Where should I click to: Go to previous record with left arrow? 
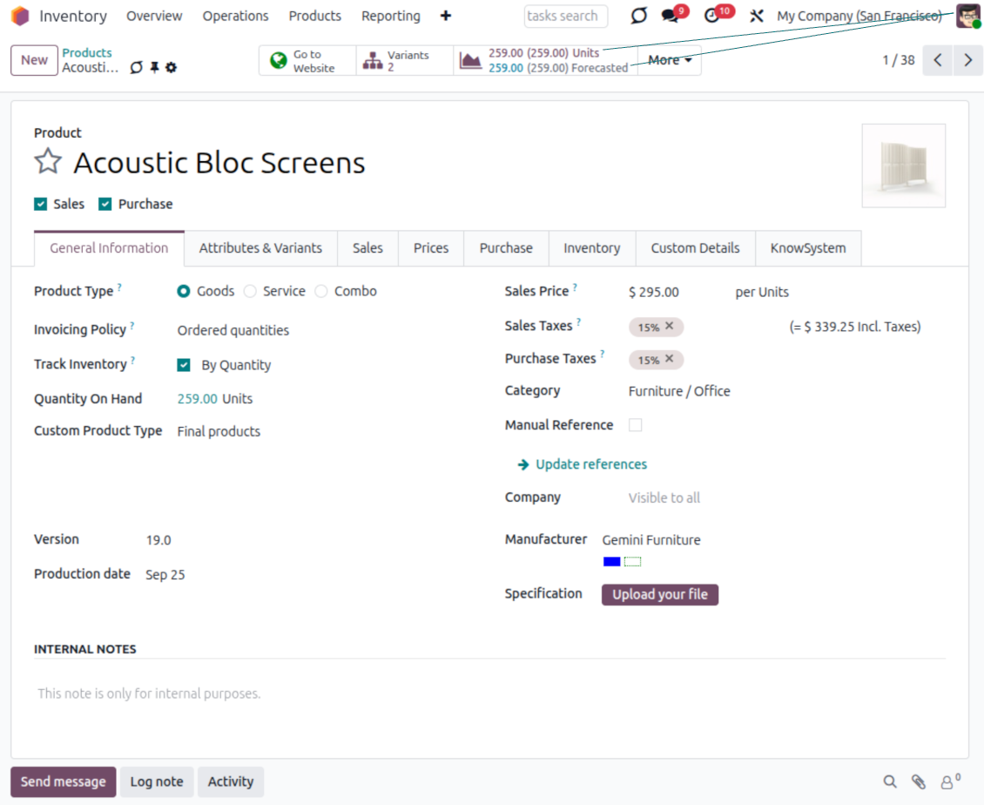[x=937, y=60]
